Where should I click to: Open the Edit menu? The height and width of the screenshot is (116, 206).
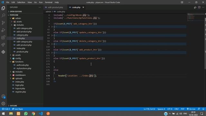(x=13, y=2)
